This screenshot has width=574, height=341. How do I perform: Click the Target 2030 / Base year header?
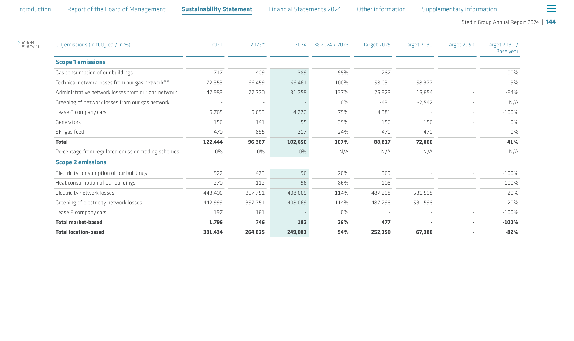tap(502, 48)
